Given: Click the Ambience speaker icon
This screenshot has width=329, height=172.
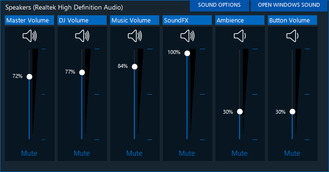Looking at the screenshot, I should point(240,36).
